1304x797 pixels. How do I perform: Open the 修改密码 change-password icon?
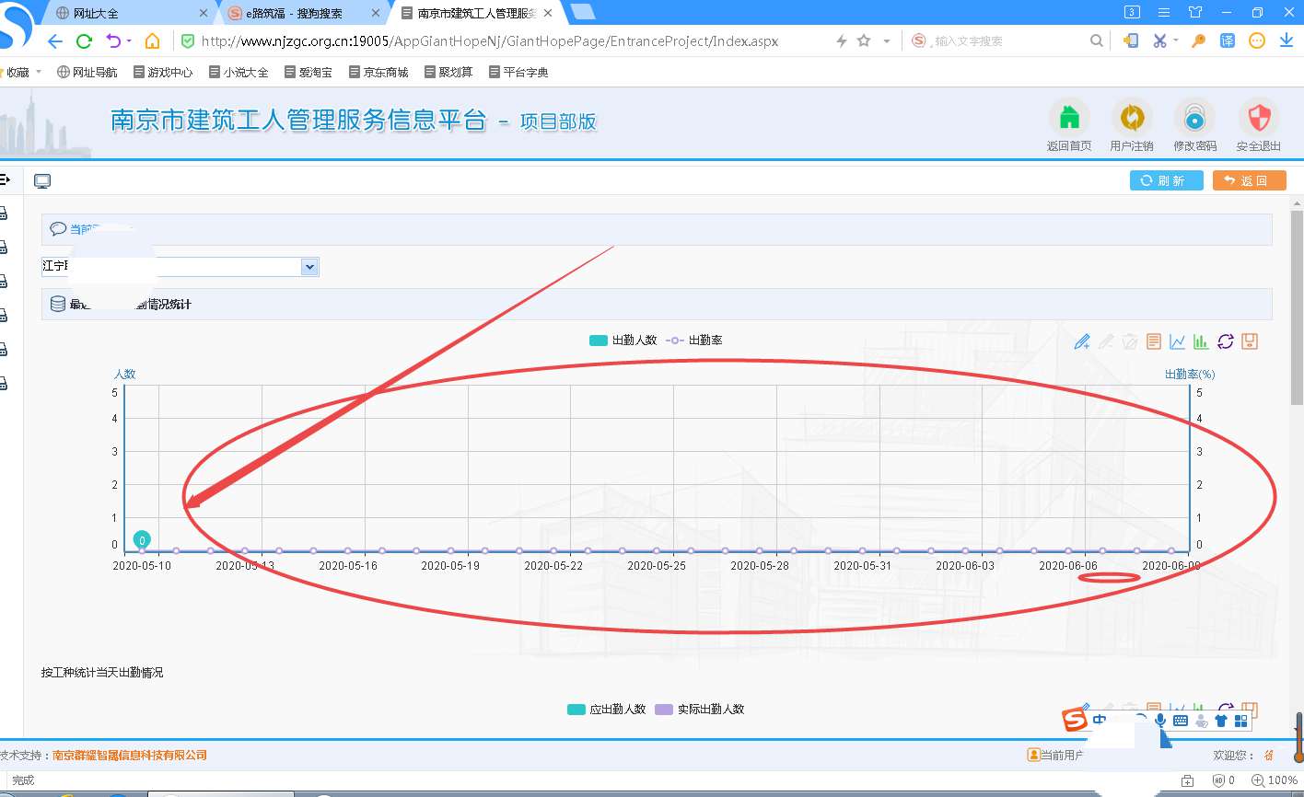[x=1194, y=118]
